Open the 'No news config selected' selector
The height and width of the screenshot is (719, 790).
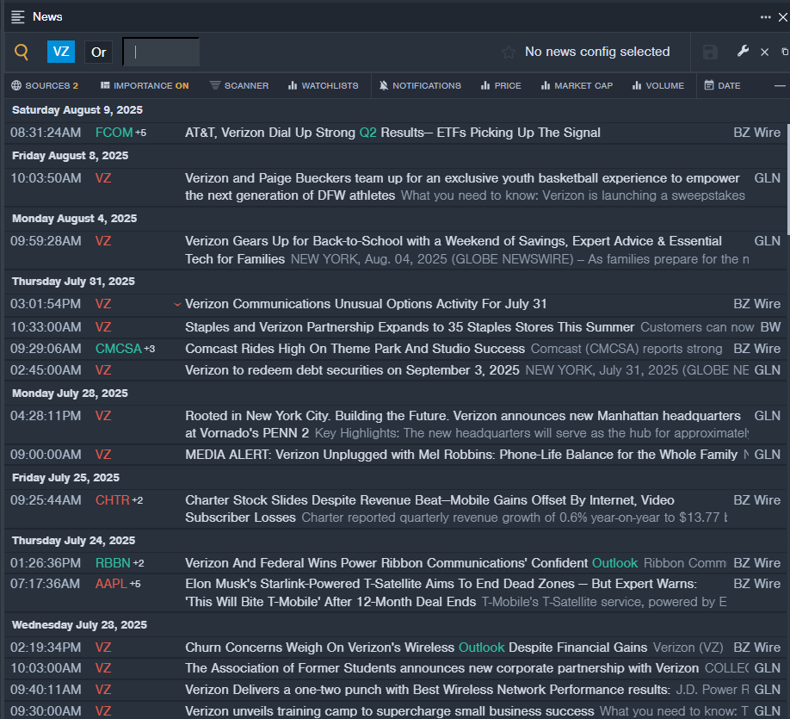pyautogui.click(x=597, y=52)
